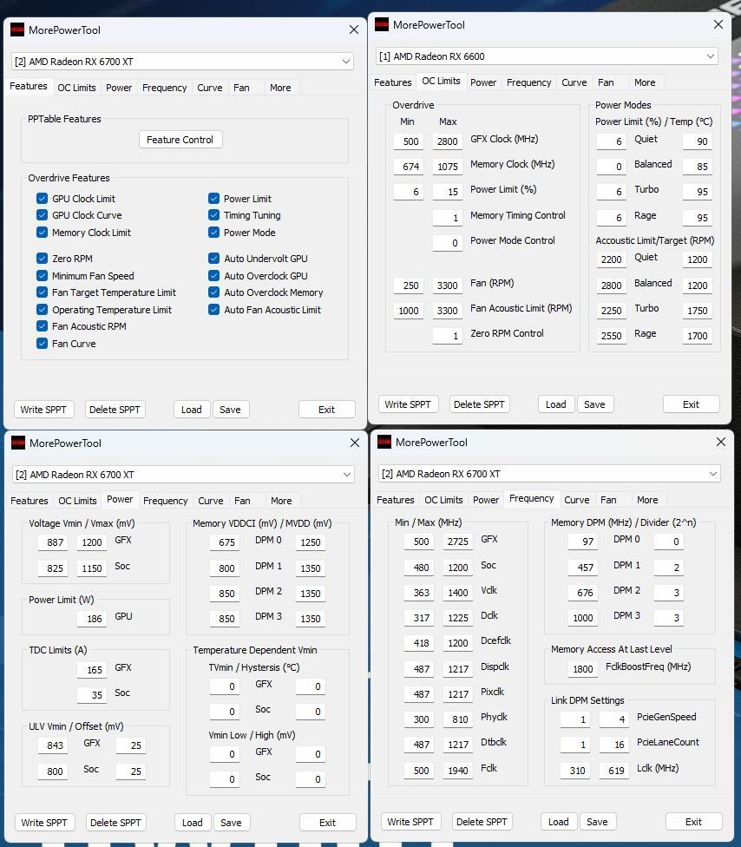Expand the AMD Radeon RX 6600 device dropdown

click(x=547, y=56)
